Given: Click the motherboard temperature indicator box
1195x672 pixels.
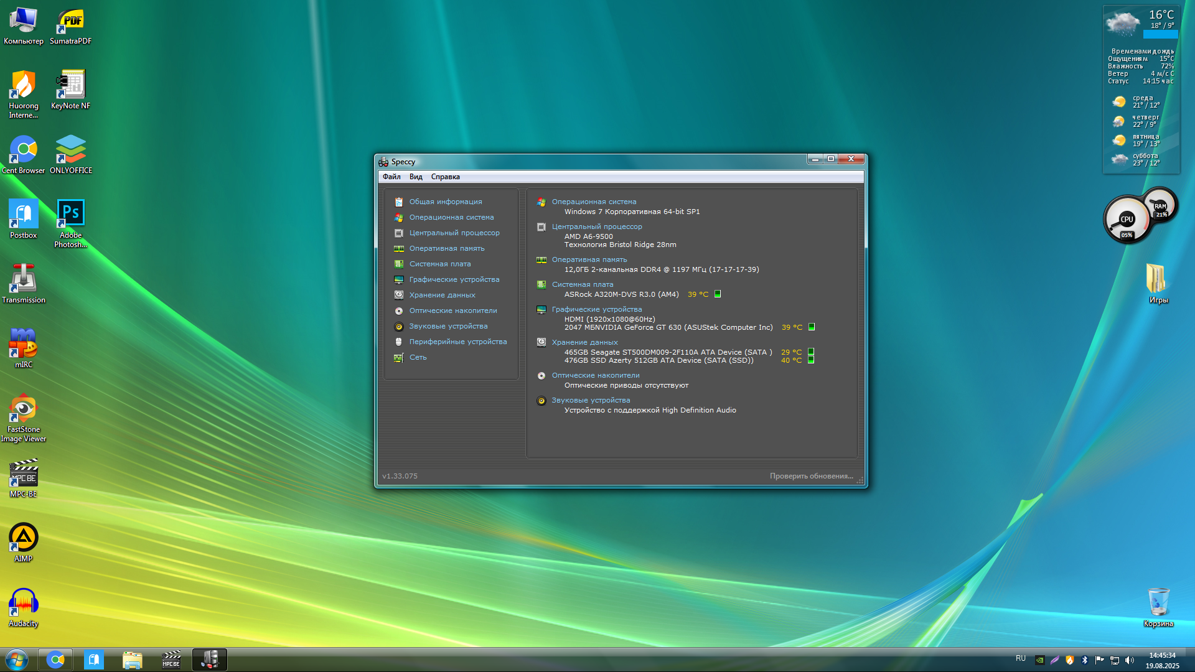Looking at the screenshot, I should coord(718,294).
